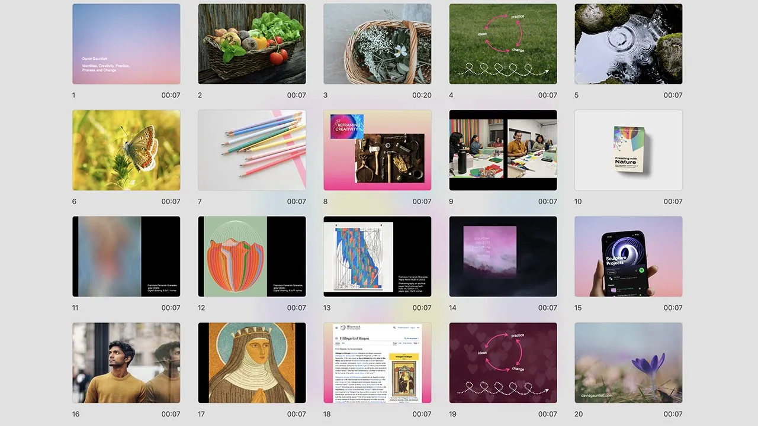
Task: Open the Creating with Nature book slide
Action: tap(628, 150)
